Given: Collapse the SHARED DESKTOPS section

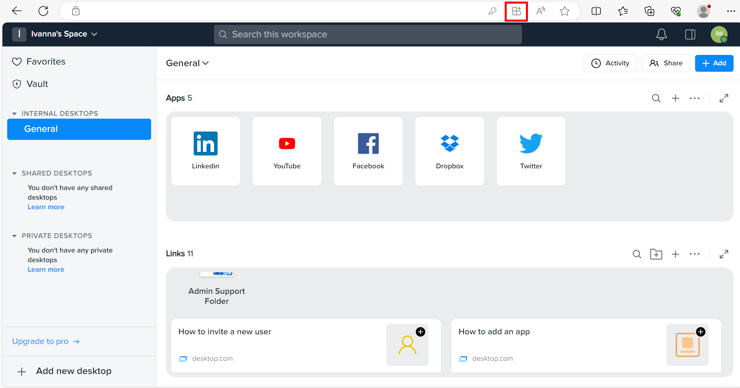Looking at the screenshot, I should click(15, 173).
